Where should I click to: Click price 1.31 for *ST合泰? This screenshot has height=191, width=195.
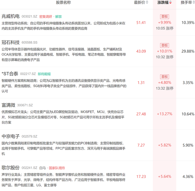141,83
